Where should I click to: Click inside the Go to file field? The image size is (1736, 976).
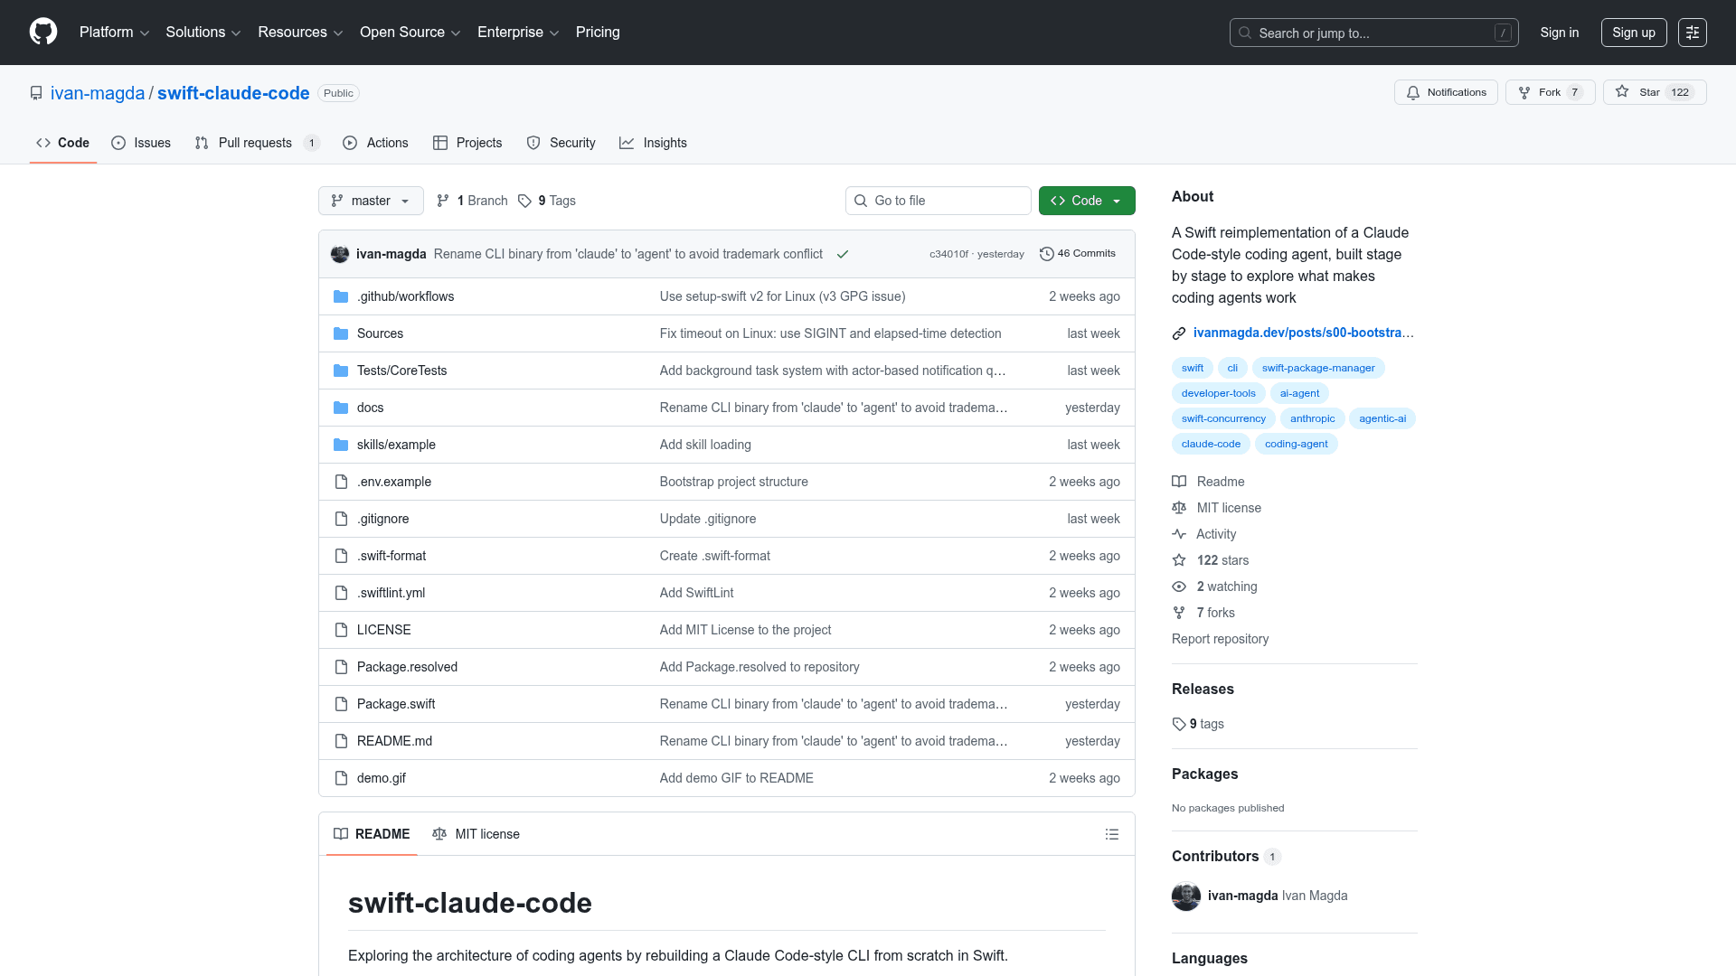click(938, 200)
